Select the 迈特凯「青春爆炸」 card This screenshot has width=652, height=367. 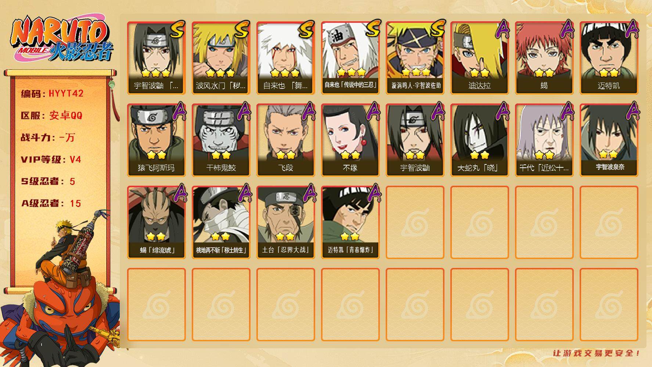[350, 222]
